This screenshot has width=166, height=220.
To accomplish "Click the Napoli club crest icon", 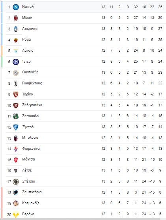I will click(x=16, y=7).
